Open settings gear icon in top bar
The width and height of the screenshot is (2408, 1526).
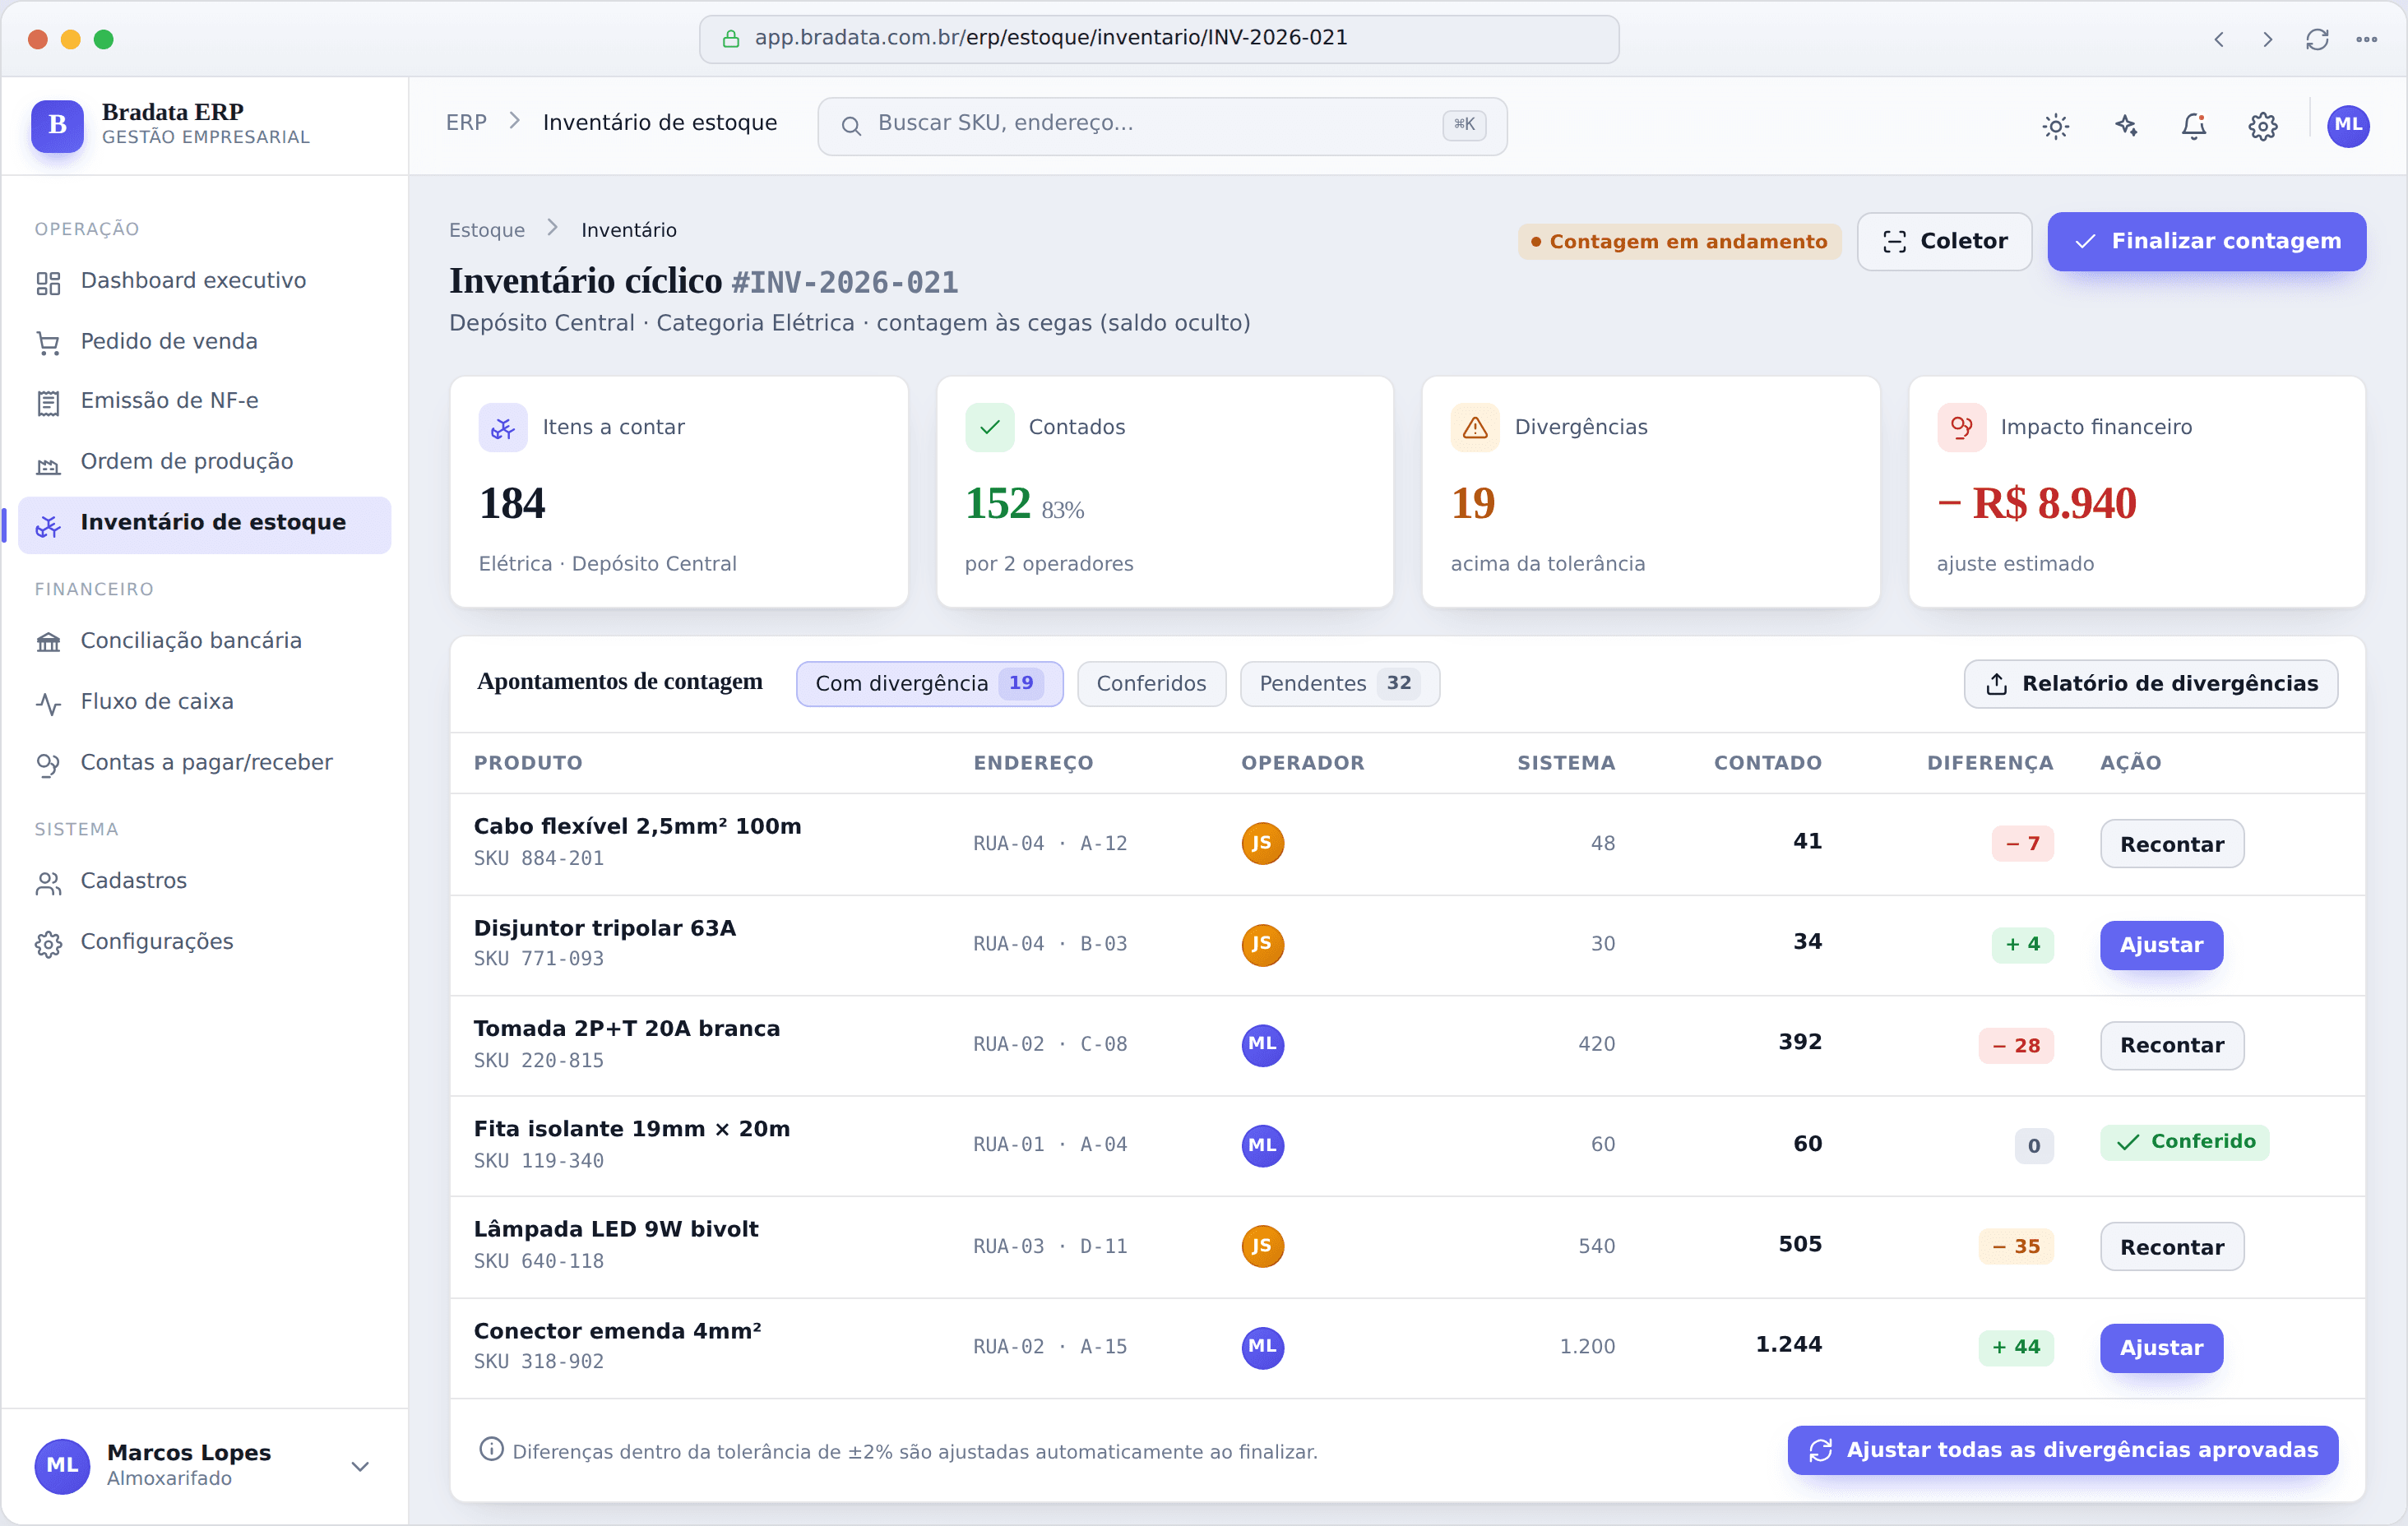(2263, 126)
